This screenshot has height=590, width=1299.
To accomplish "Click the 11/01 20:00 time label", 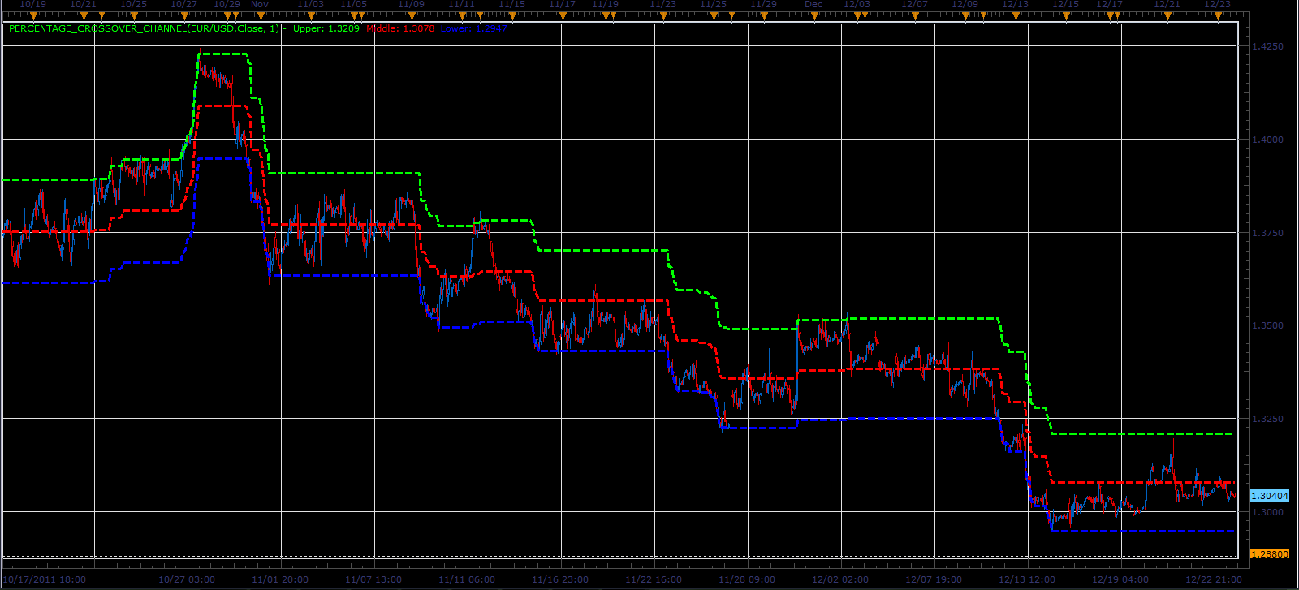I will pyautogui.click(x=280, y=579).
